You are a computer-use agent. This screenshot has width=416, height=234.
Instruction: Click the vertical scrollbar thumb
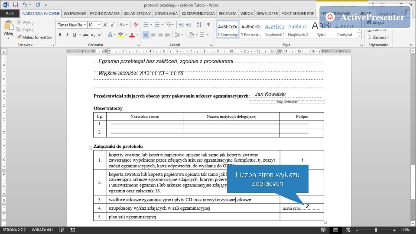click(413, 182)
